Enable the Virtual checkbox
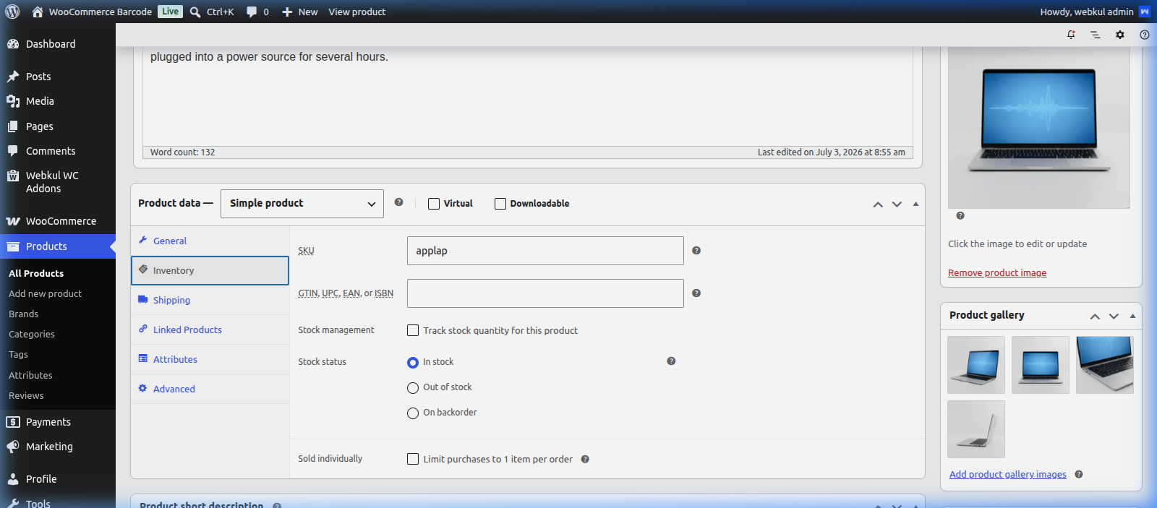This screenshot has width=1157, height=508. coord(434,204)
